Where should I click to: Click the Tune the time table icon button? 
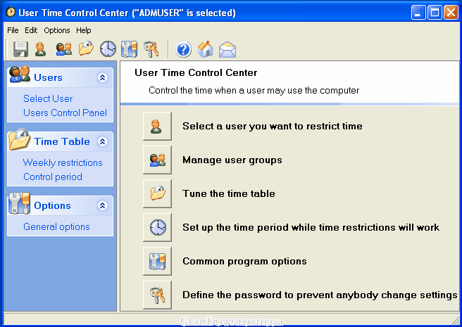coord(157,193)
